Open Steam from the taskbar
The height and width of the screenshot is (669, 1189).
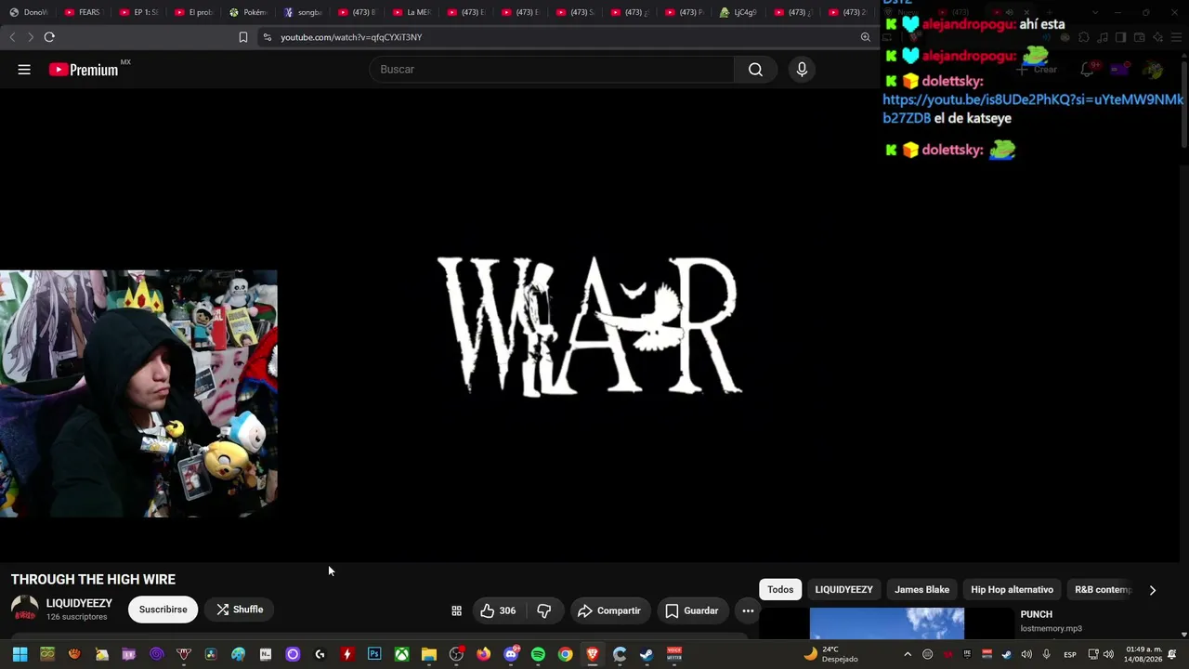[x=647, y=654]
